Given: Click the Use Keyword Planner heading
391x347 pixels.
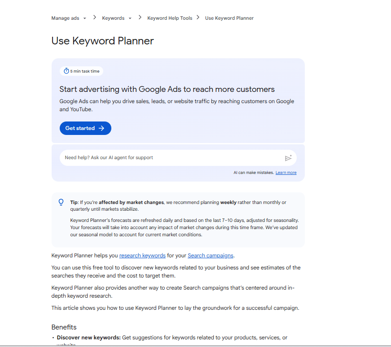Looking at the screenshot, I should pyautogui.click(x=102, y=41).
